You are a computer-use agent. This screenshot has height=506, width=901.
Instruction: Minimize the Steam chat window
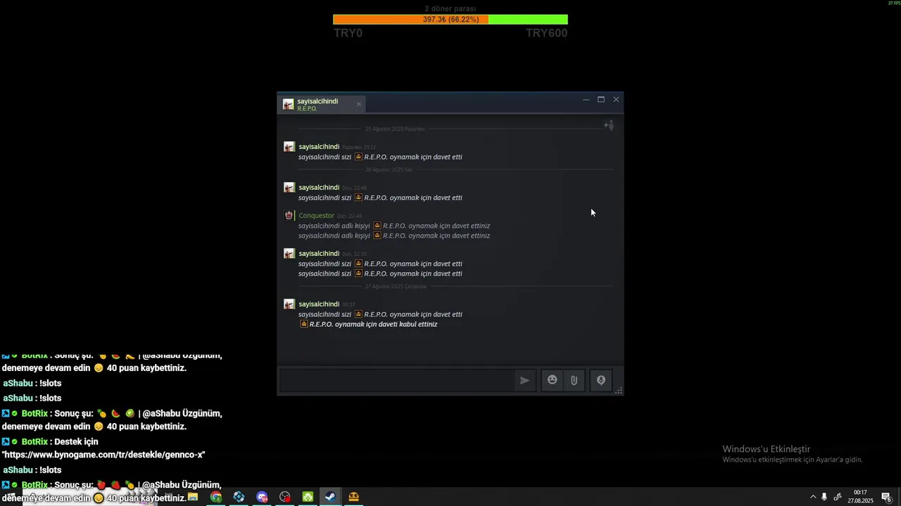tap(586, 100)
